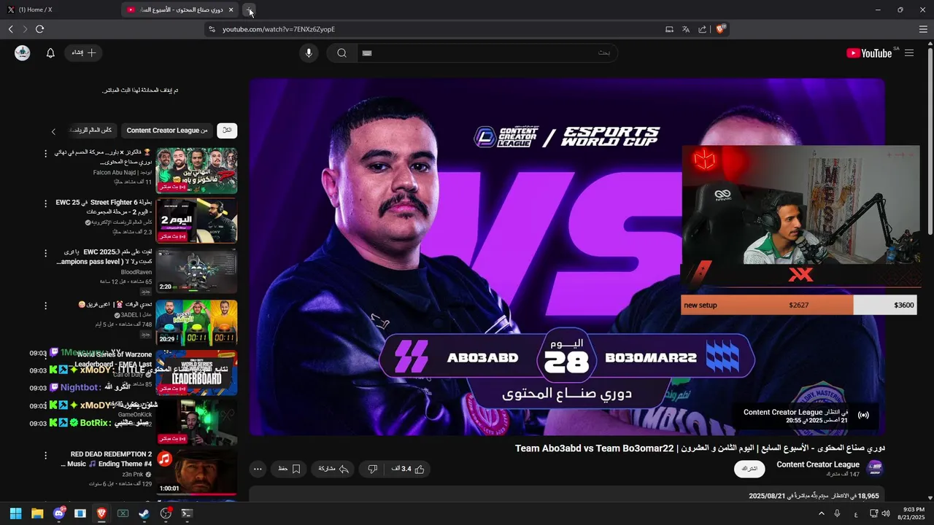The image size is (934, 525).
Task: Open Discord from the taskbar
Action: pos(58,513)
